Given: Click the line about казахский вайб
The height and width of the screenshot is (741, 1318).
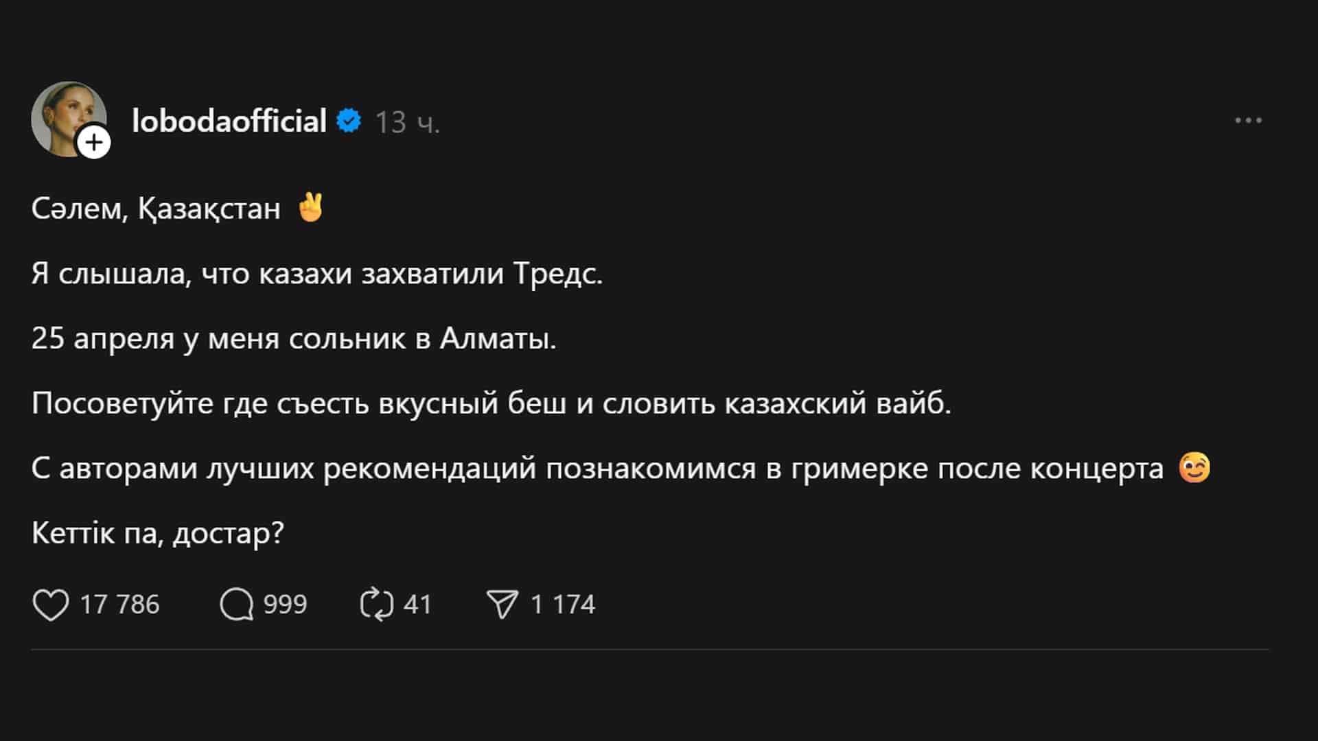Looking at the screenshot, I should click(491, 403).
